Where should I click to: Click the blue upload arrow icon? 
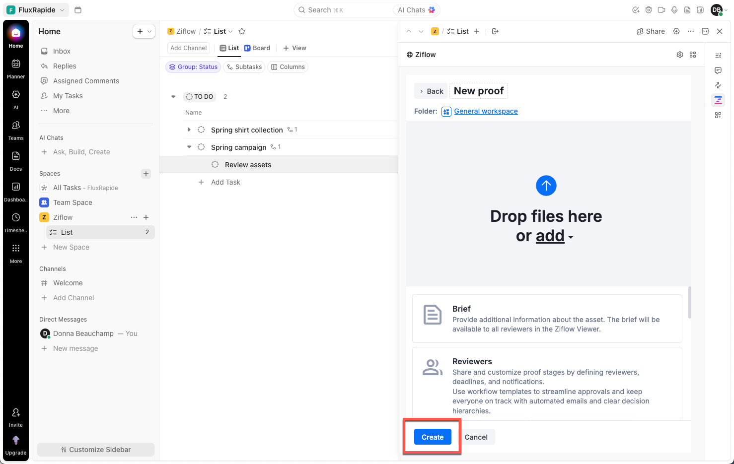[x=546, y=186]
